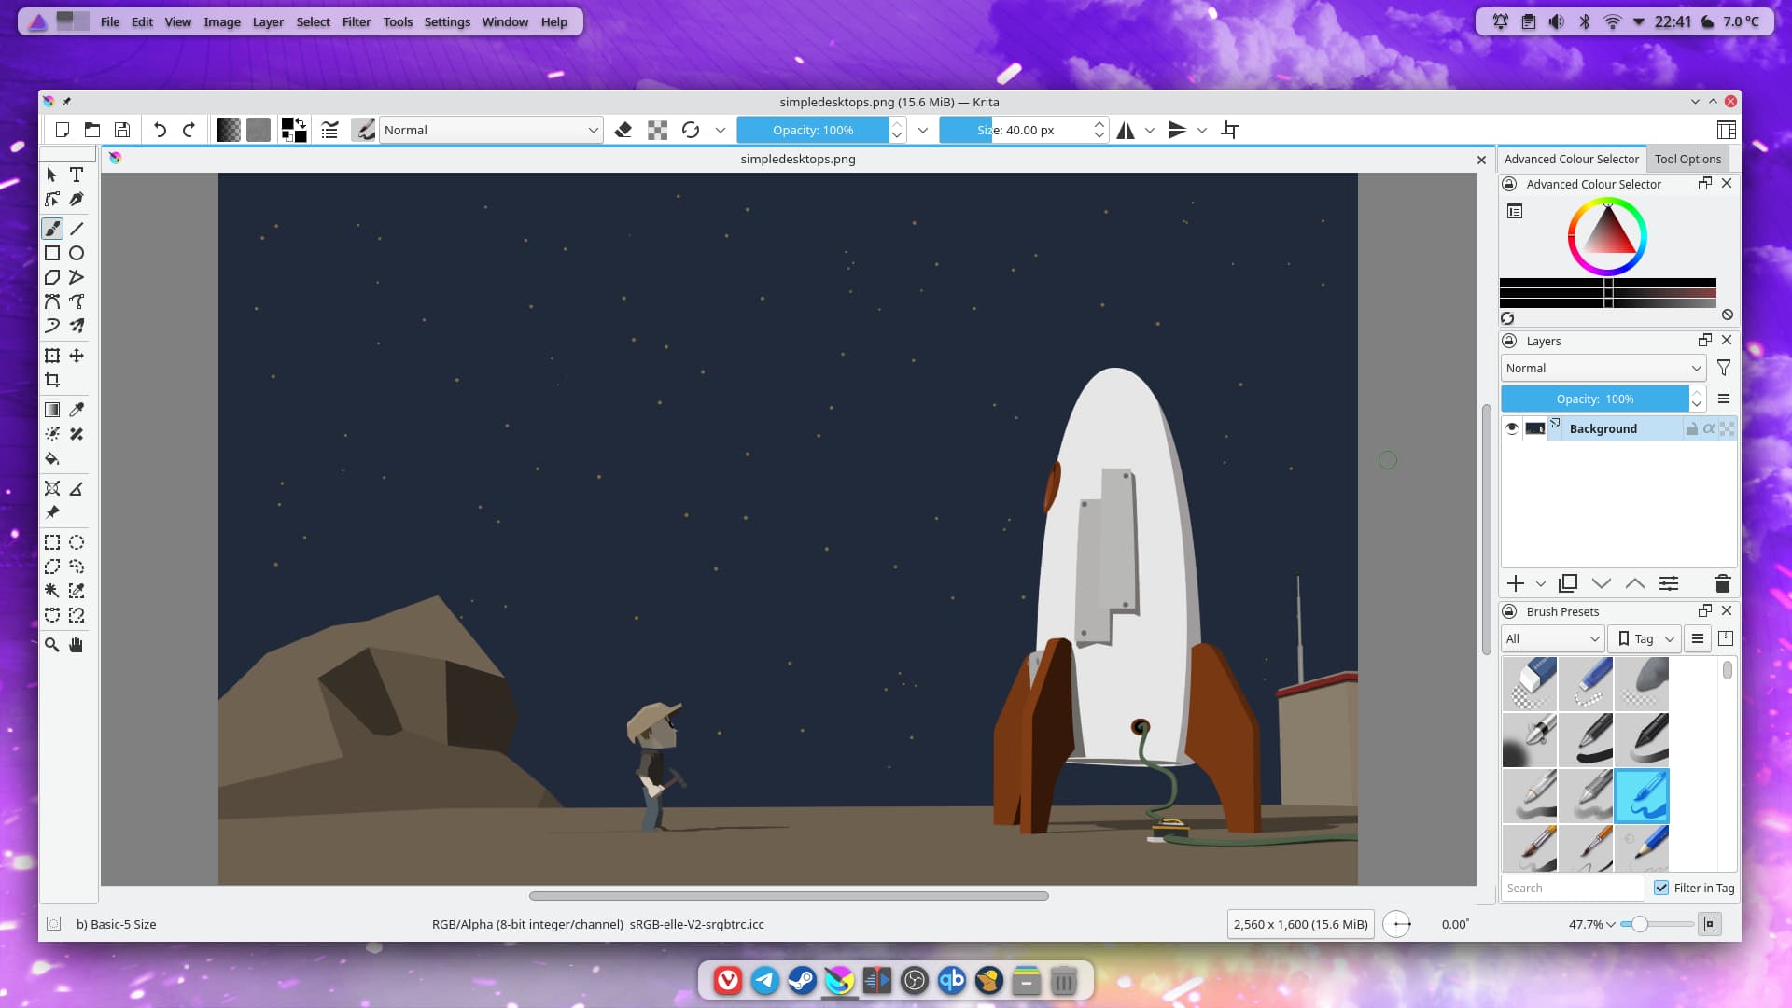Select the Freehand Brush tool

52,228
